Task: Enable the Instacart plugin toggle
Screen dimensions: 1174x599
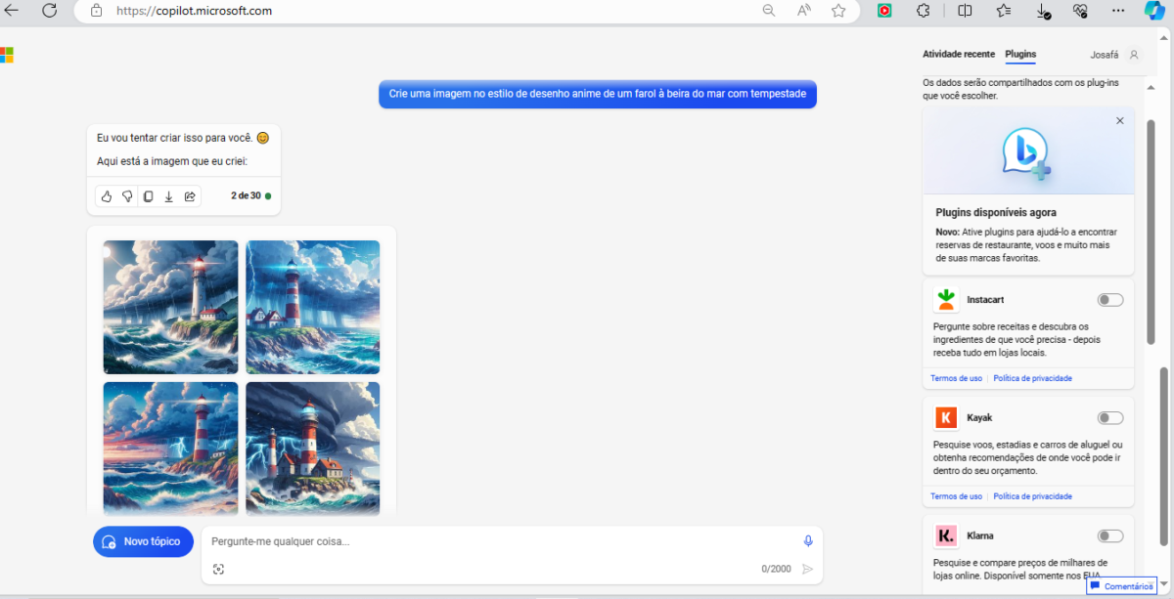Action: coord(1110,300)
